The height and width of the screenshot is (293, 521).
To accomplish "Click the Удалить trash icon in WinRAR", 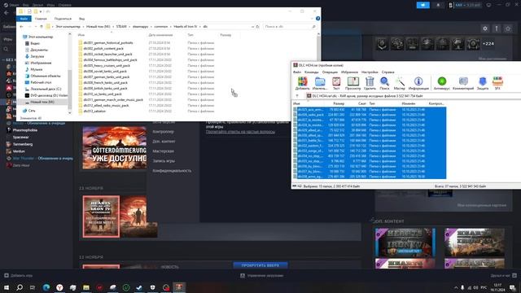I will [x=370, y=83].
